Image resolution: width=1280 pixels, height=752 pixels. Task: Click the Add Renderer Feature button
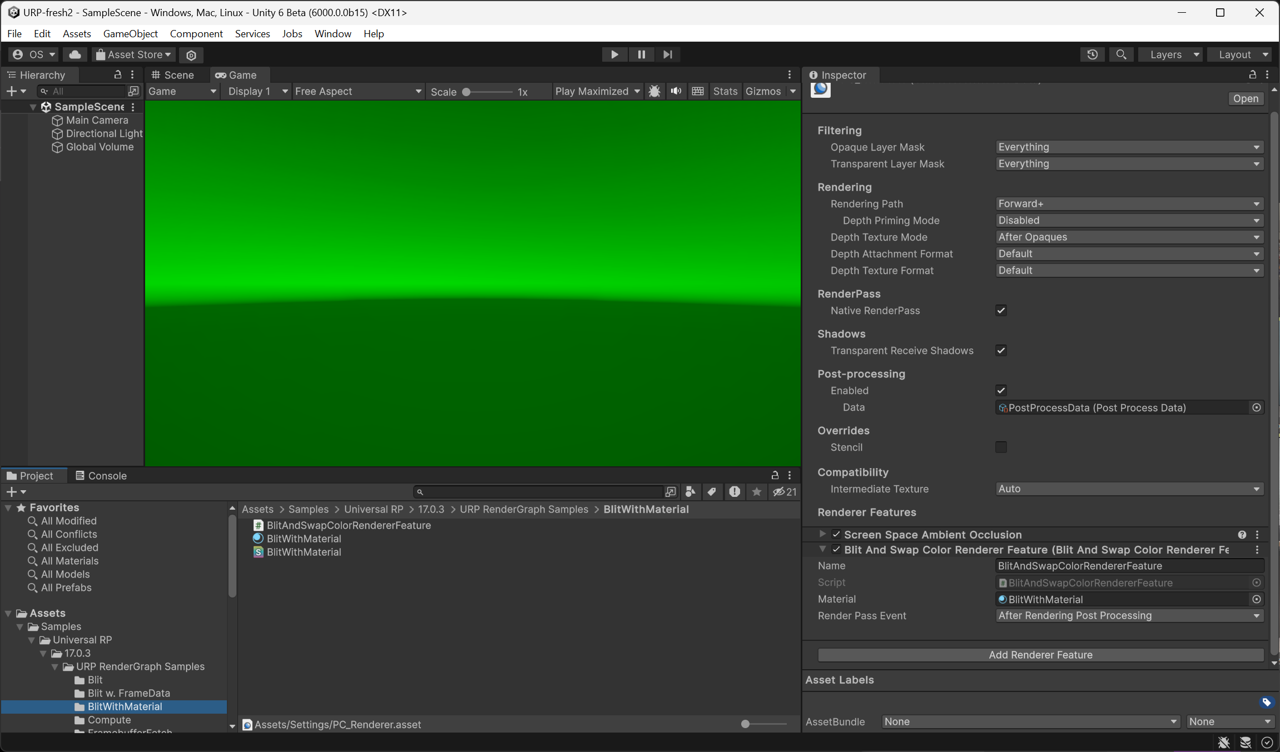click(1040, 655)
